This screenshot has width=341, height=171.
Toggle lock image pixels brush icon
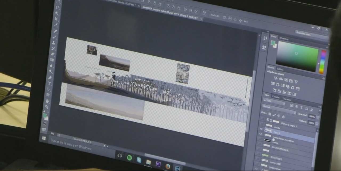coord(274,115)
